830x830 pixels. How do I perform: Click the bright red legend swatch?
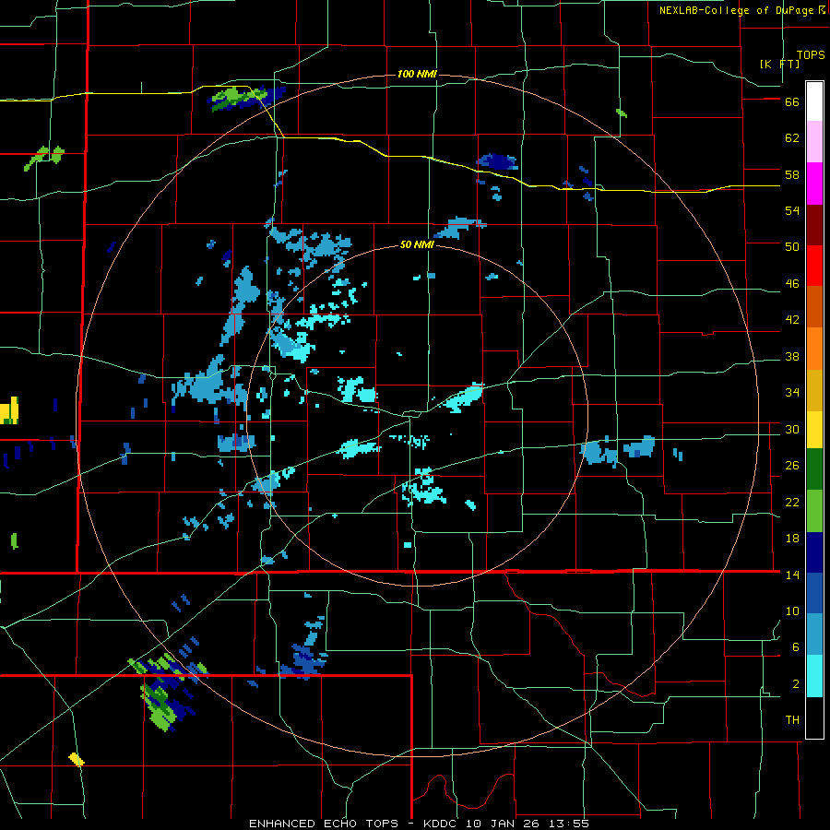[814, 266]
